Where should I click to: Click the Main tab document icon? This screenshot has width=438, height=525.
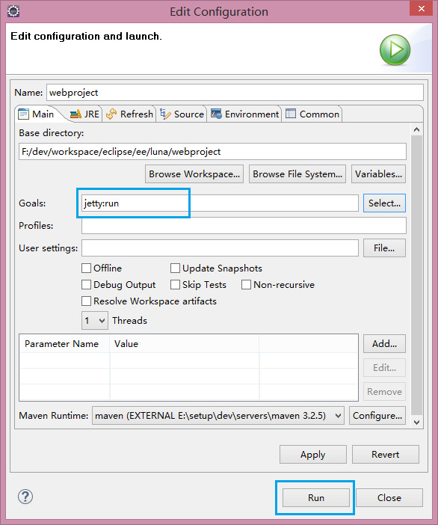click(x=23, y=114)
